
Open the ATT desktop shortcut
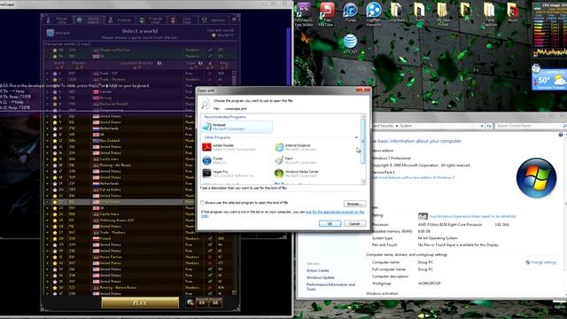[x=350, y=44]
